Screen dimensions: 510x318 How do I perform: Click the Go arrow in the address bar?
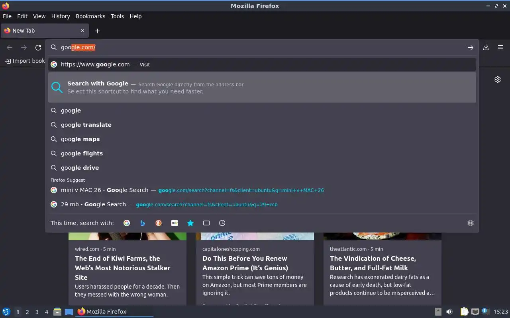[x=471, y=47]
